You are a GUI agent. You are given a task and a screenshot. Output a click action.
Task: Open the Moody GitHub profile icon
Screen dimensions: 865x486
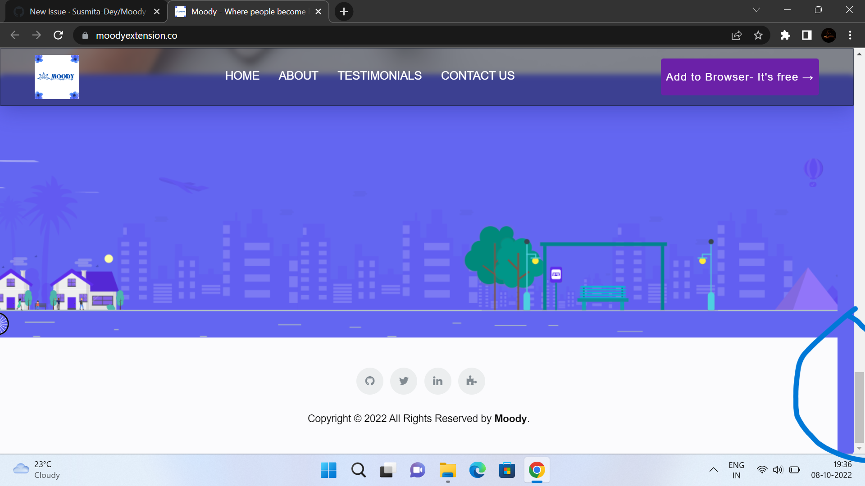coord(369,381)
